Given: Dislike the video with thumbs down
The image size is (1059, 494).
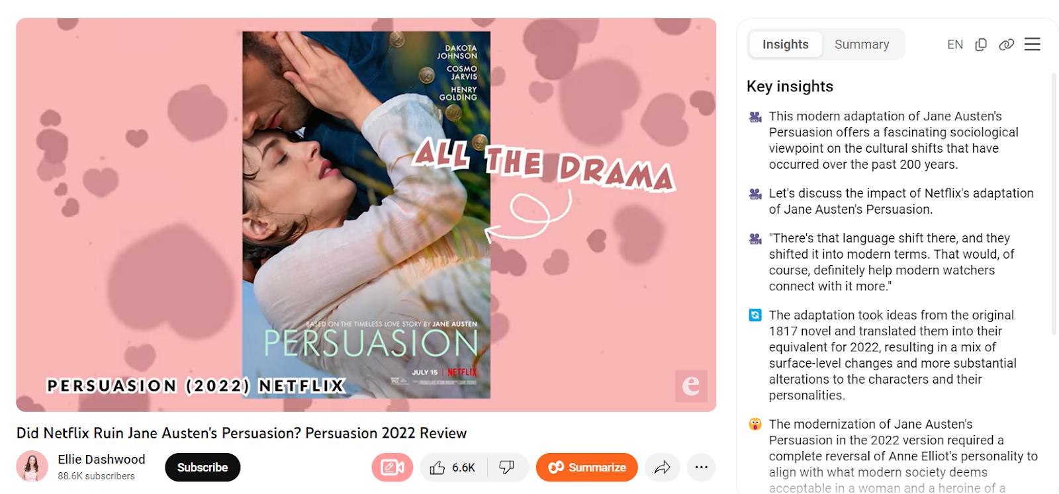Looking at the screenshot, I should click(507, 468).
